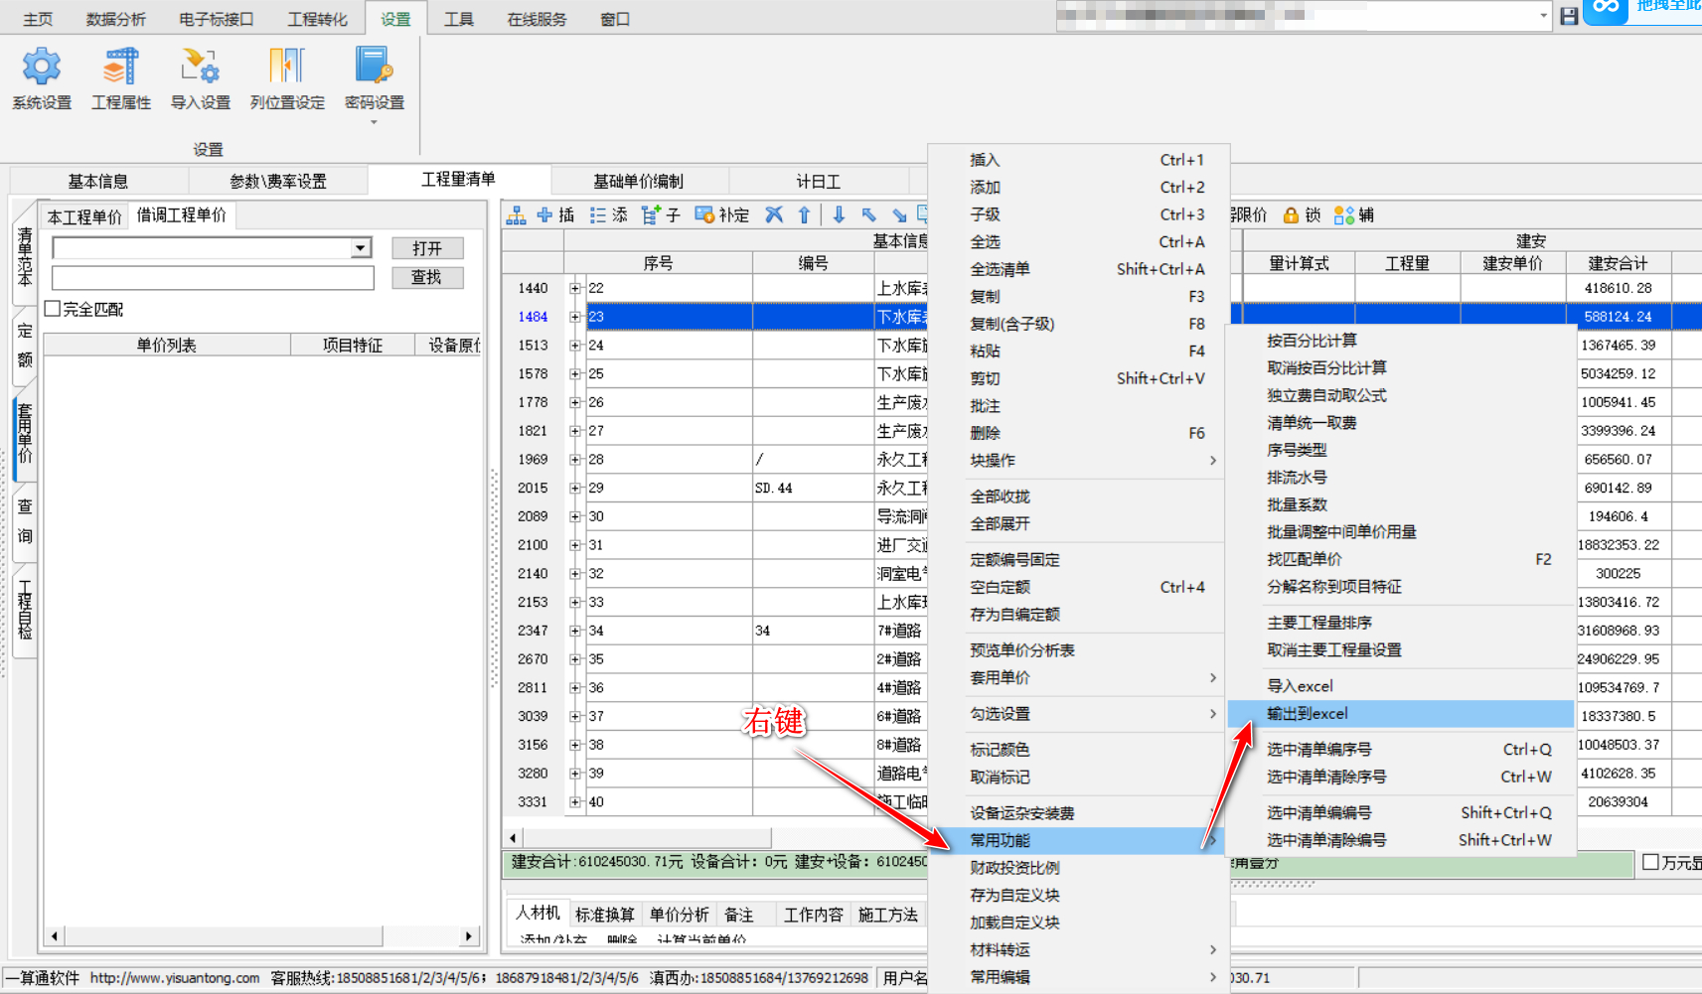The width and height of the screenshot is (1702, 994).
Task: Click the hierarchy tree toolbar icon
Action: (516, 215)
